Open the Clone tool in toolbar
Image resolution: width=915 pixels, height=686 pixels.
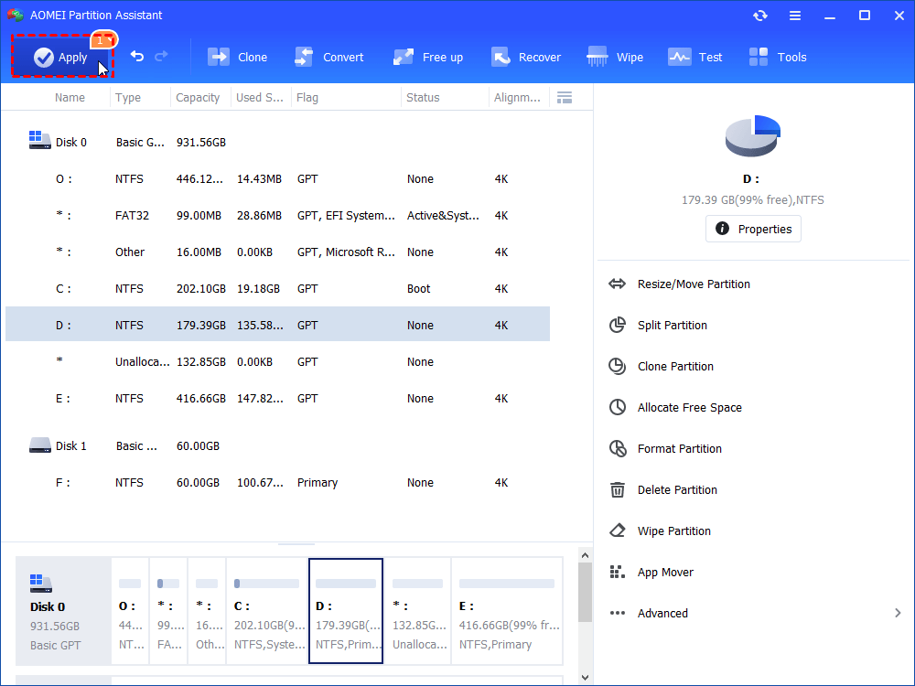pos(238,58)
